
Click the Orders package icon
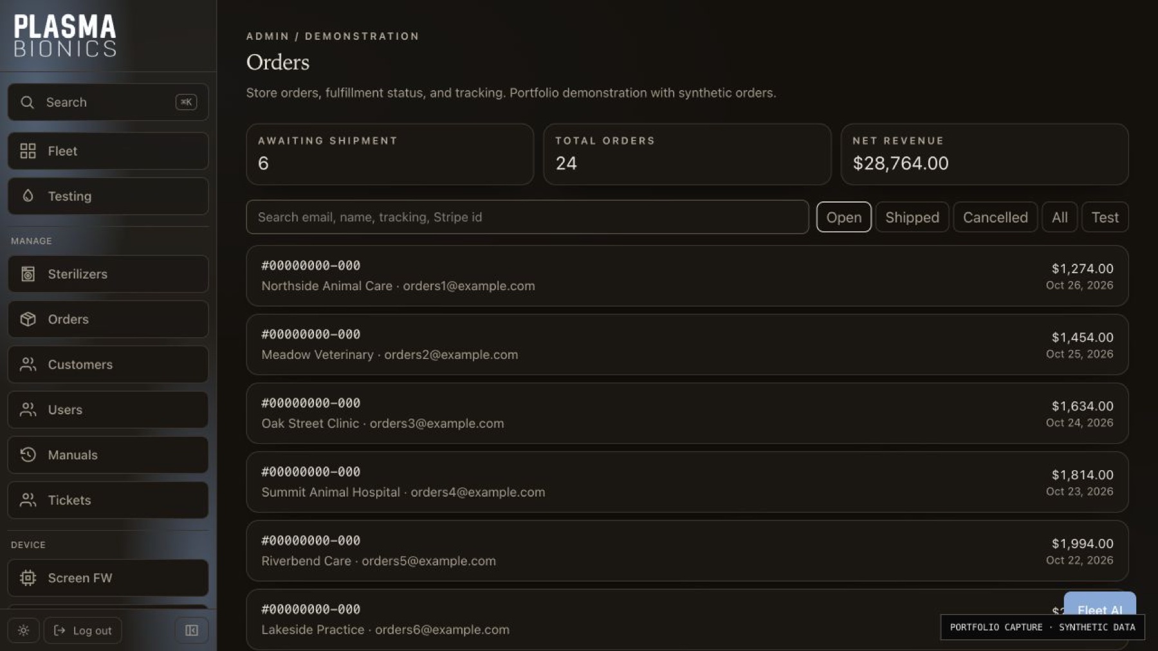click(x=28, y=319)
